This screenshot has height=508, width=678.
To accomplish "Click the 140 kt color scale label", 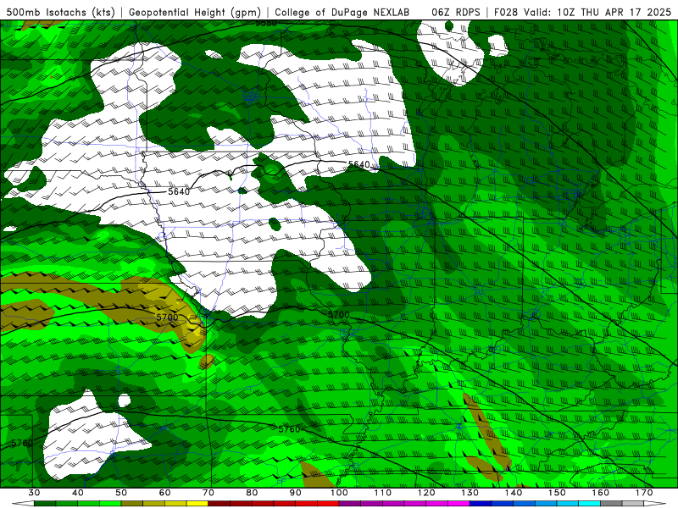I will pos(514,493).
